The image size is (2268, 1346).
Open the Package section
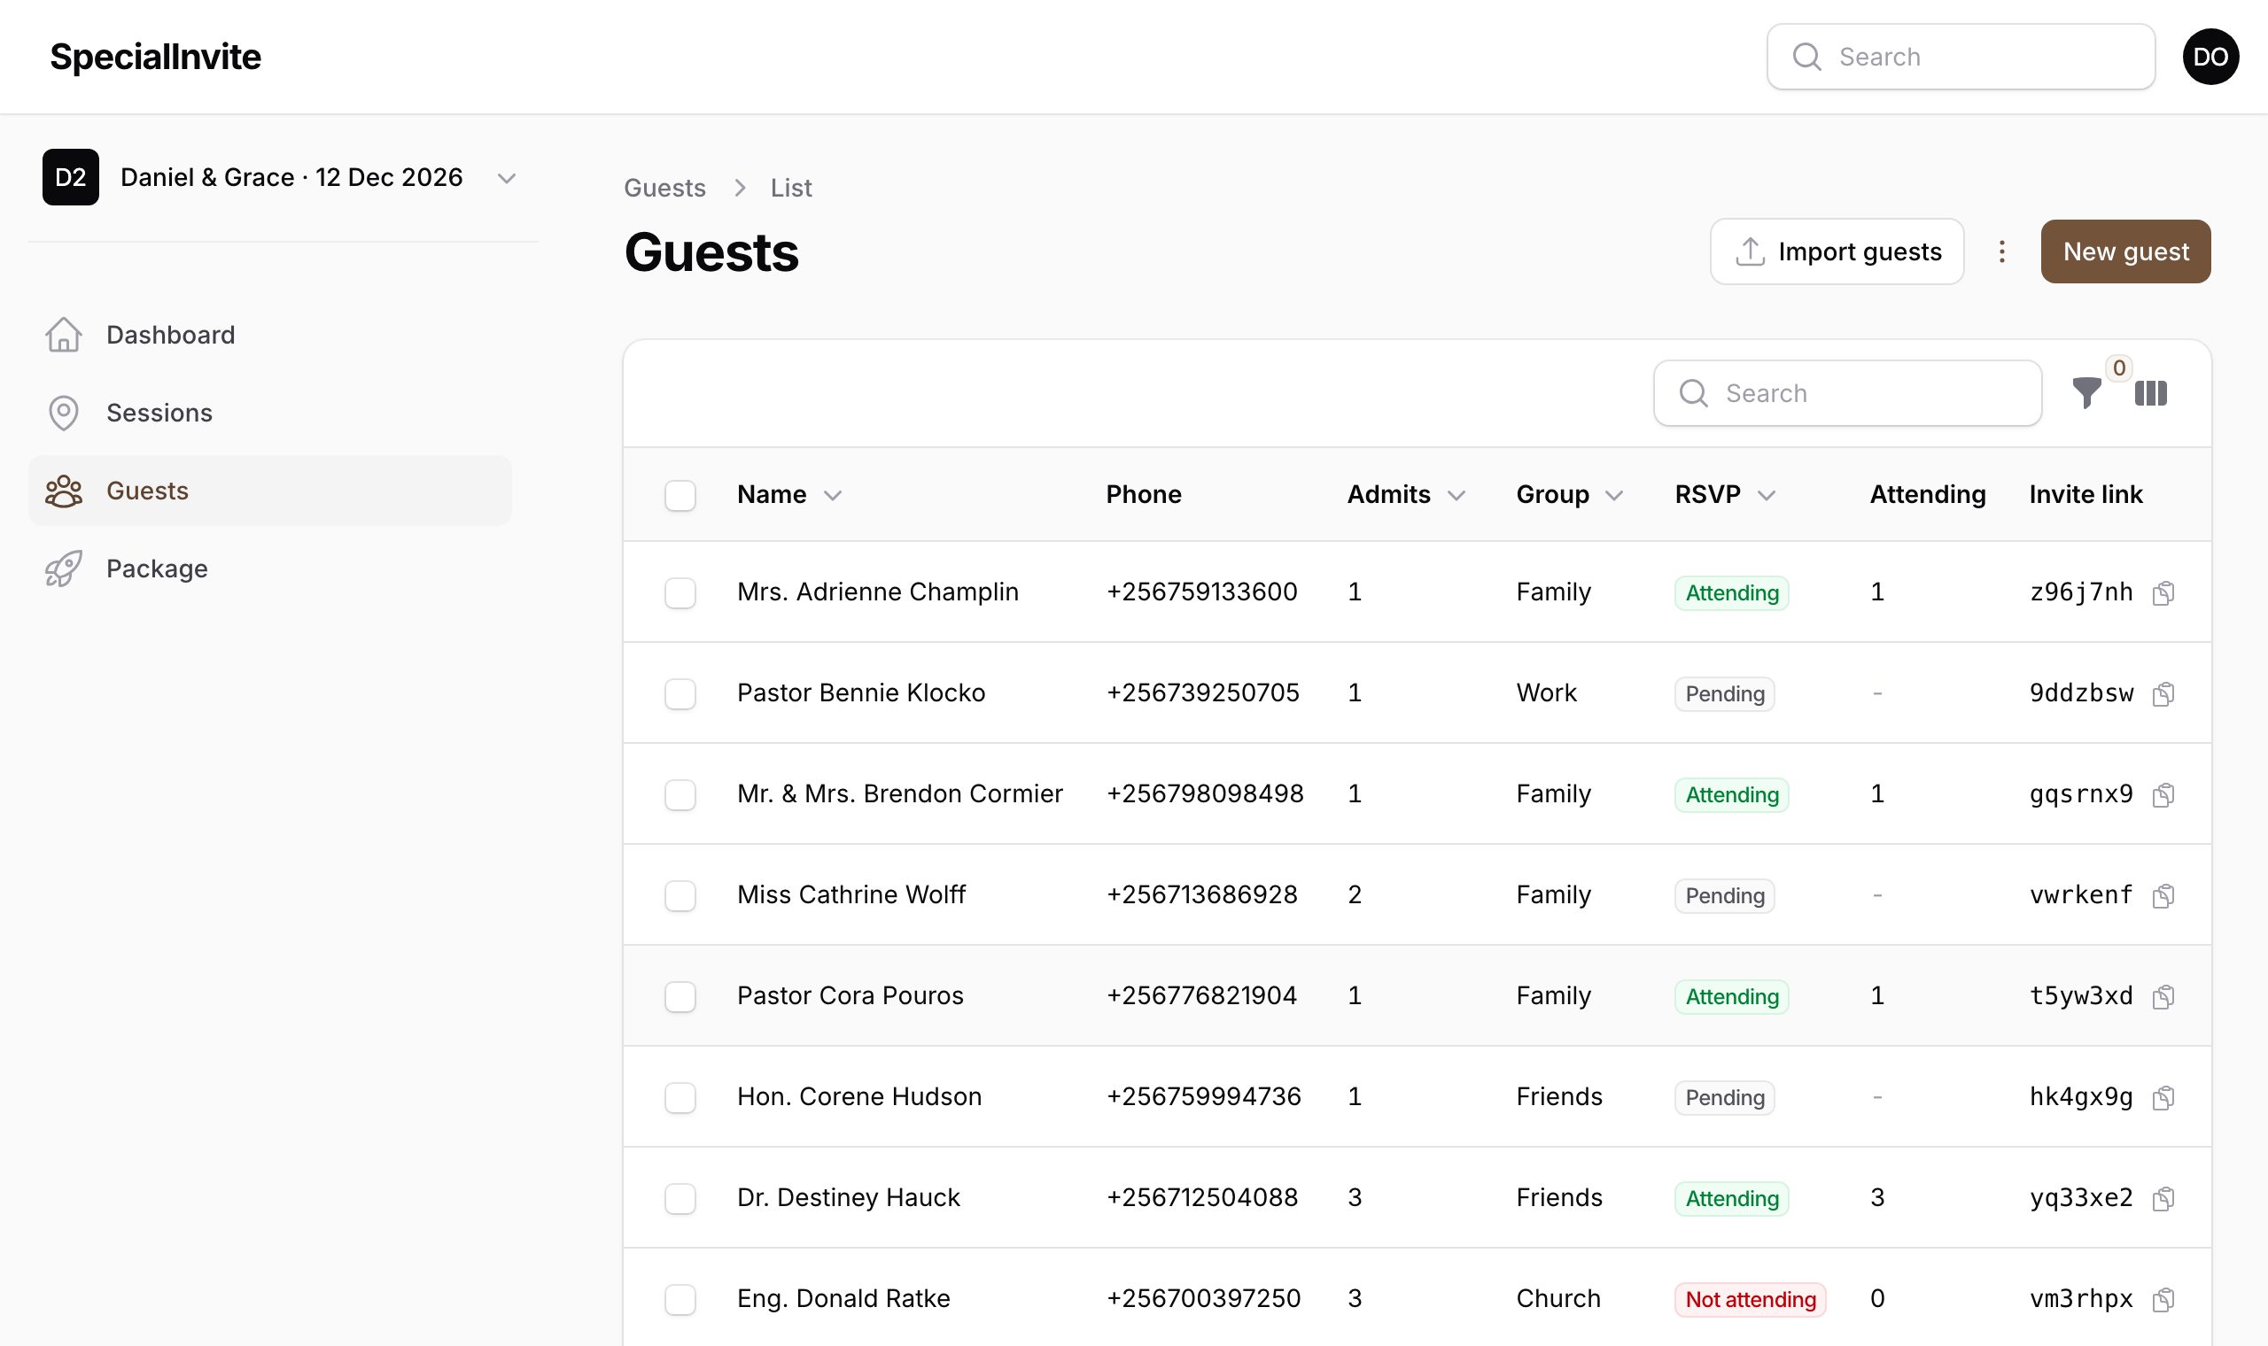click(270, 569)
